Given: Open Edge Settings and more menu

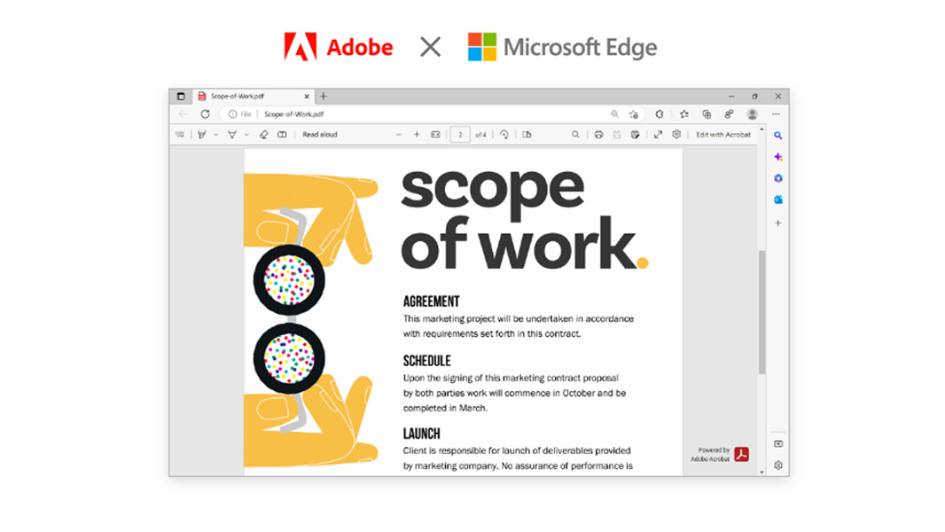Looking at the screenshot, I should 776,113.
